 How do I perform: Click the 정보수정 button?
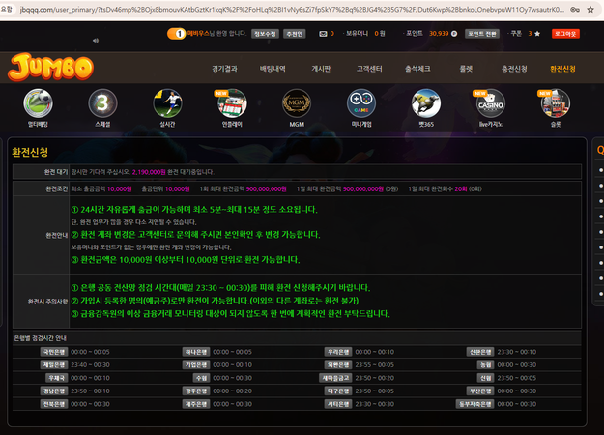pos(265,33)
